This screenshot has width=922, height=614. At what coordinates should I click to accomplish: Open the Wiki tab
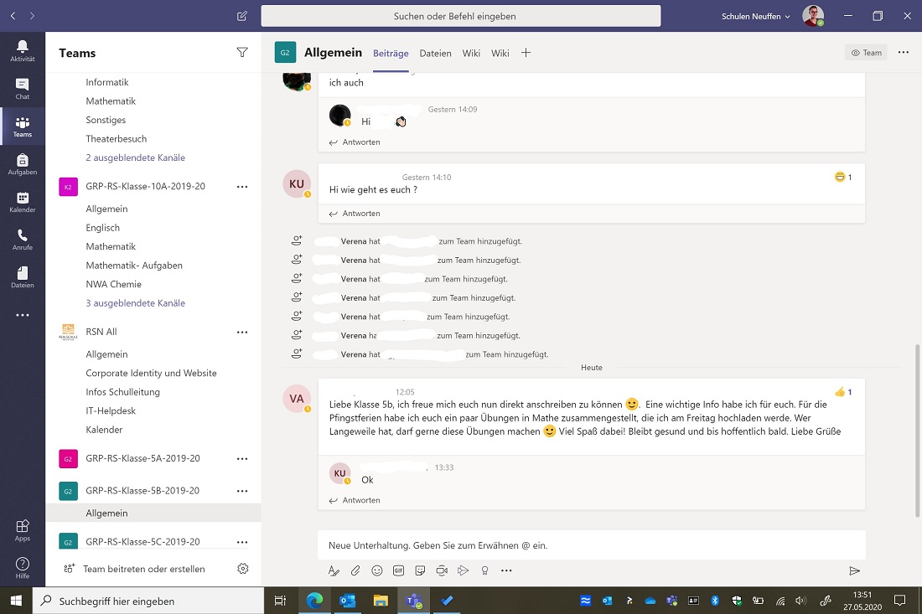471,52
